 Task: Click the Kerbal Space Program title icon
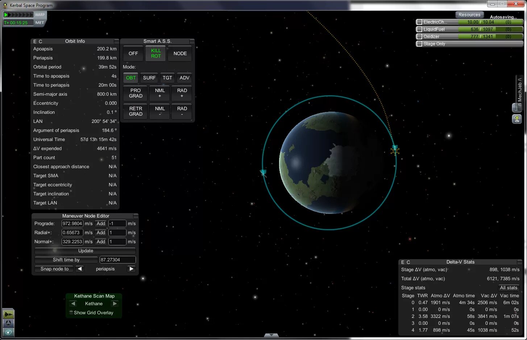coord(5,5)
